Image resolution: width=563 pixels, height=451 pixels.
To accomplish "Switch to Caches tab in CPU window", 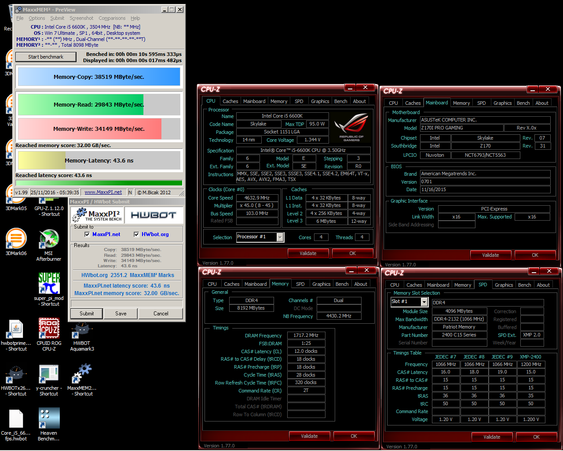I will [230, 101].
